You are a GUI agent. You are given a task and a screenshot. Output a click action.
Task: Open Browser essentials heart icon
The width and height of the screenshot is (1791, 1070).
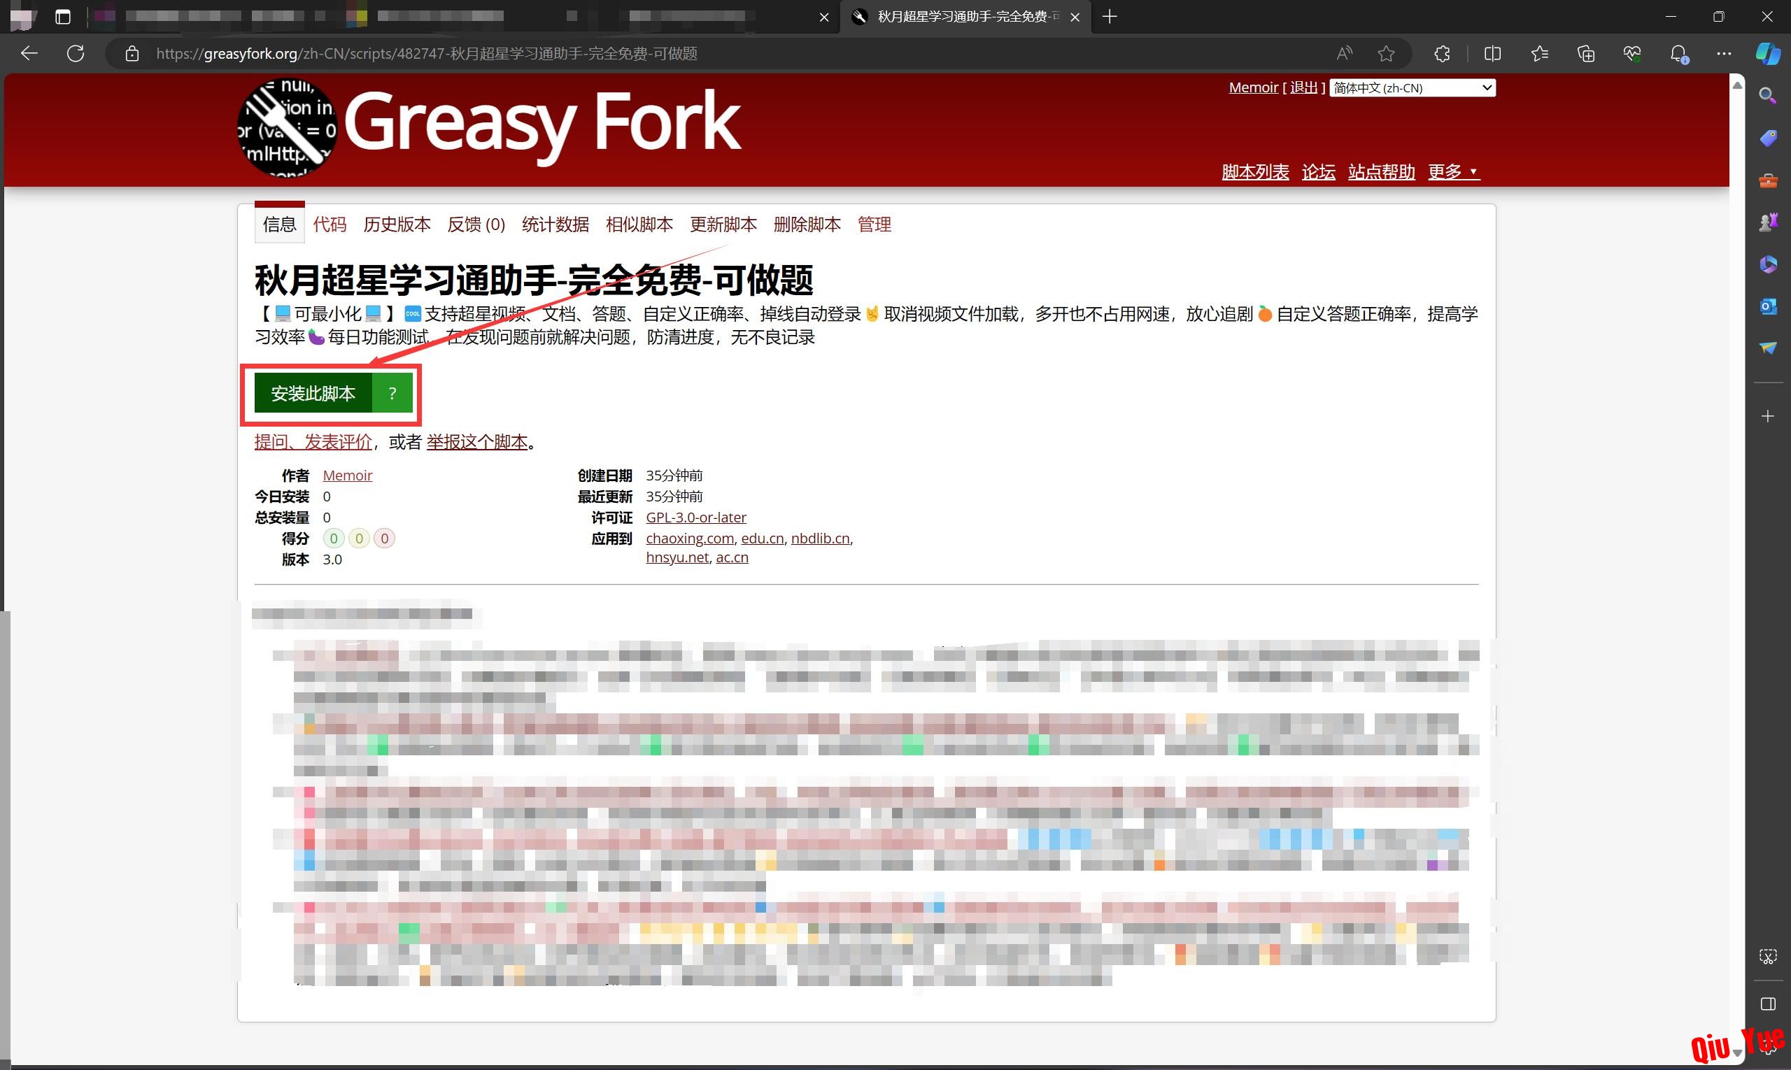coord(1631,53)
